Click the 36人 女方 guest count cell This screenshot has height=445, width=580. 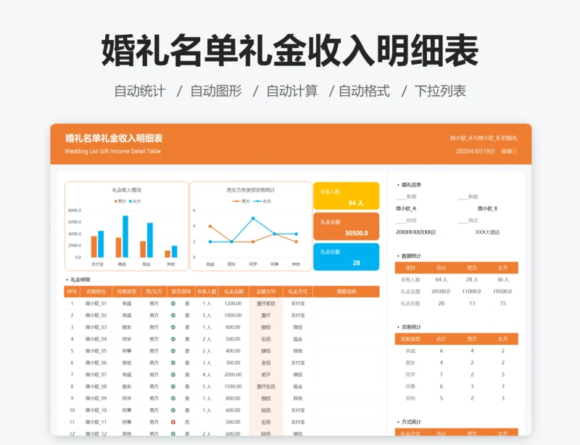(502, 279)
